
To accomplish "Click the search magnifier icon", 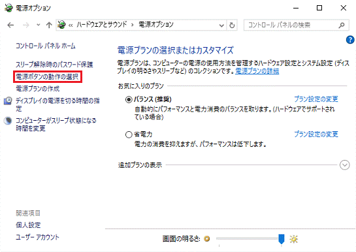I will 342,25.
